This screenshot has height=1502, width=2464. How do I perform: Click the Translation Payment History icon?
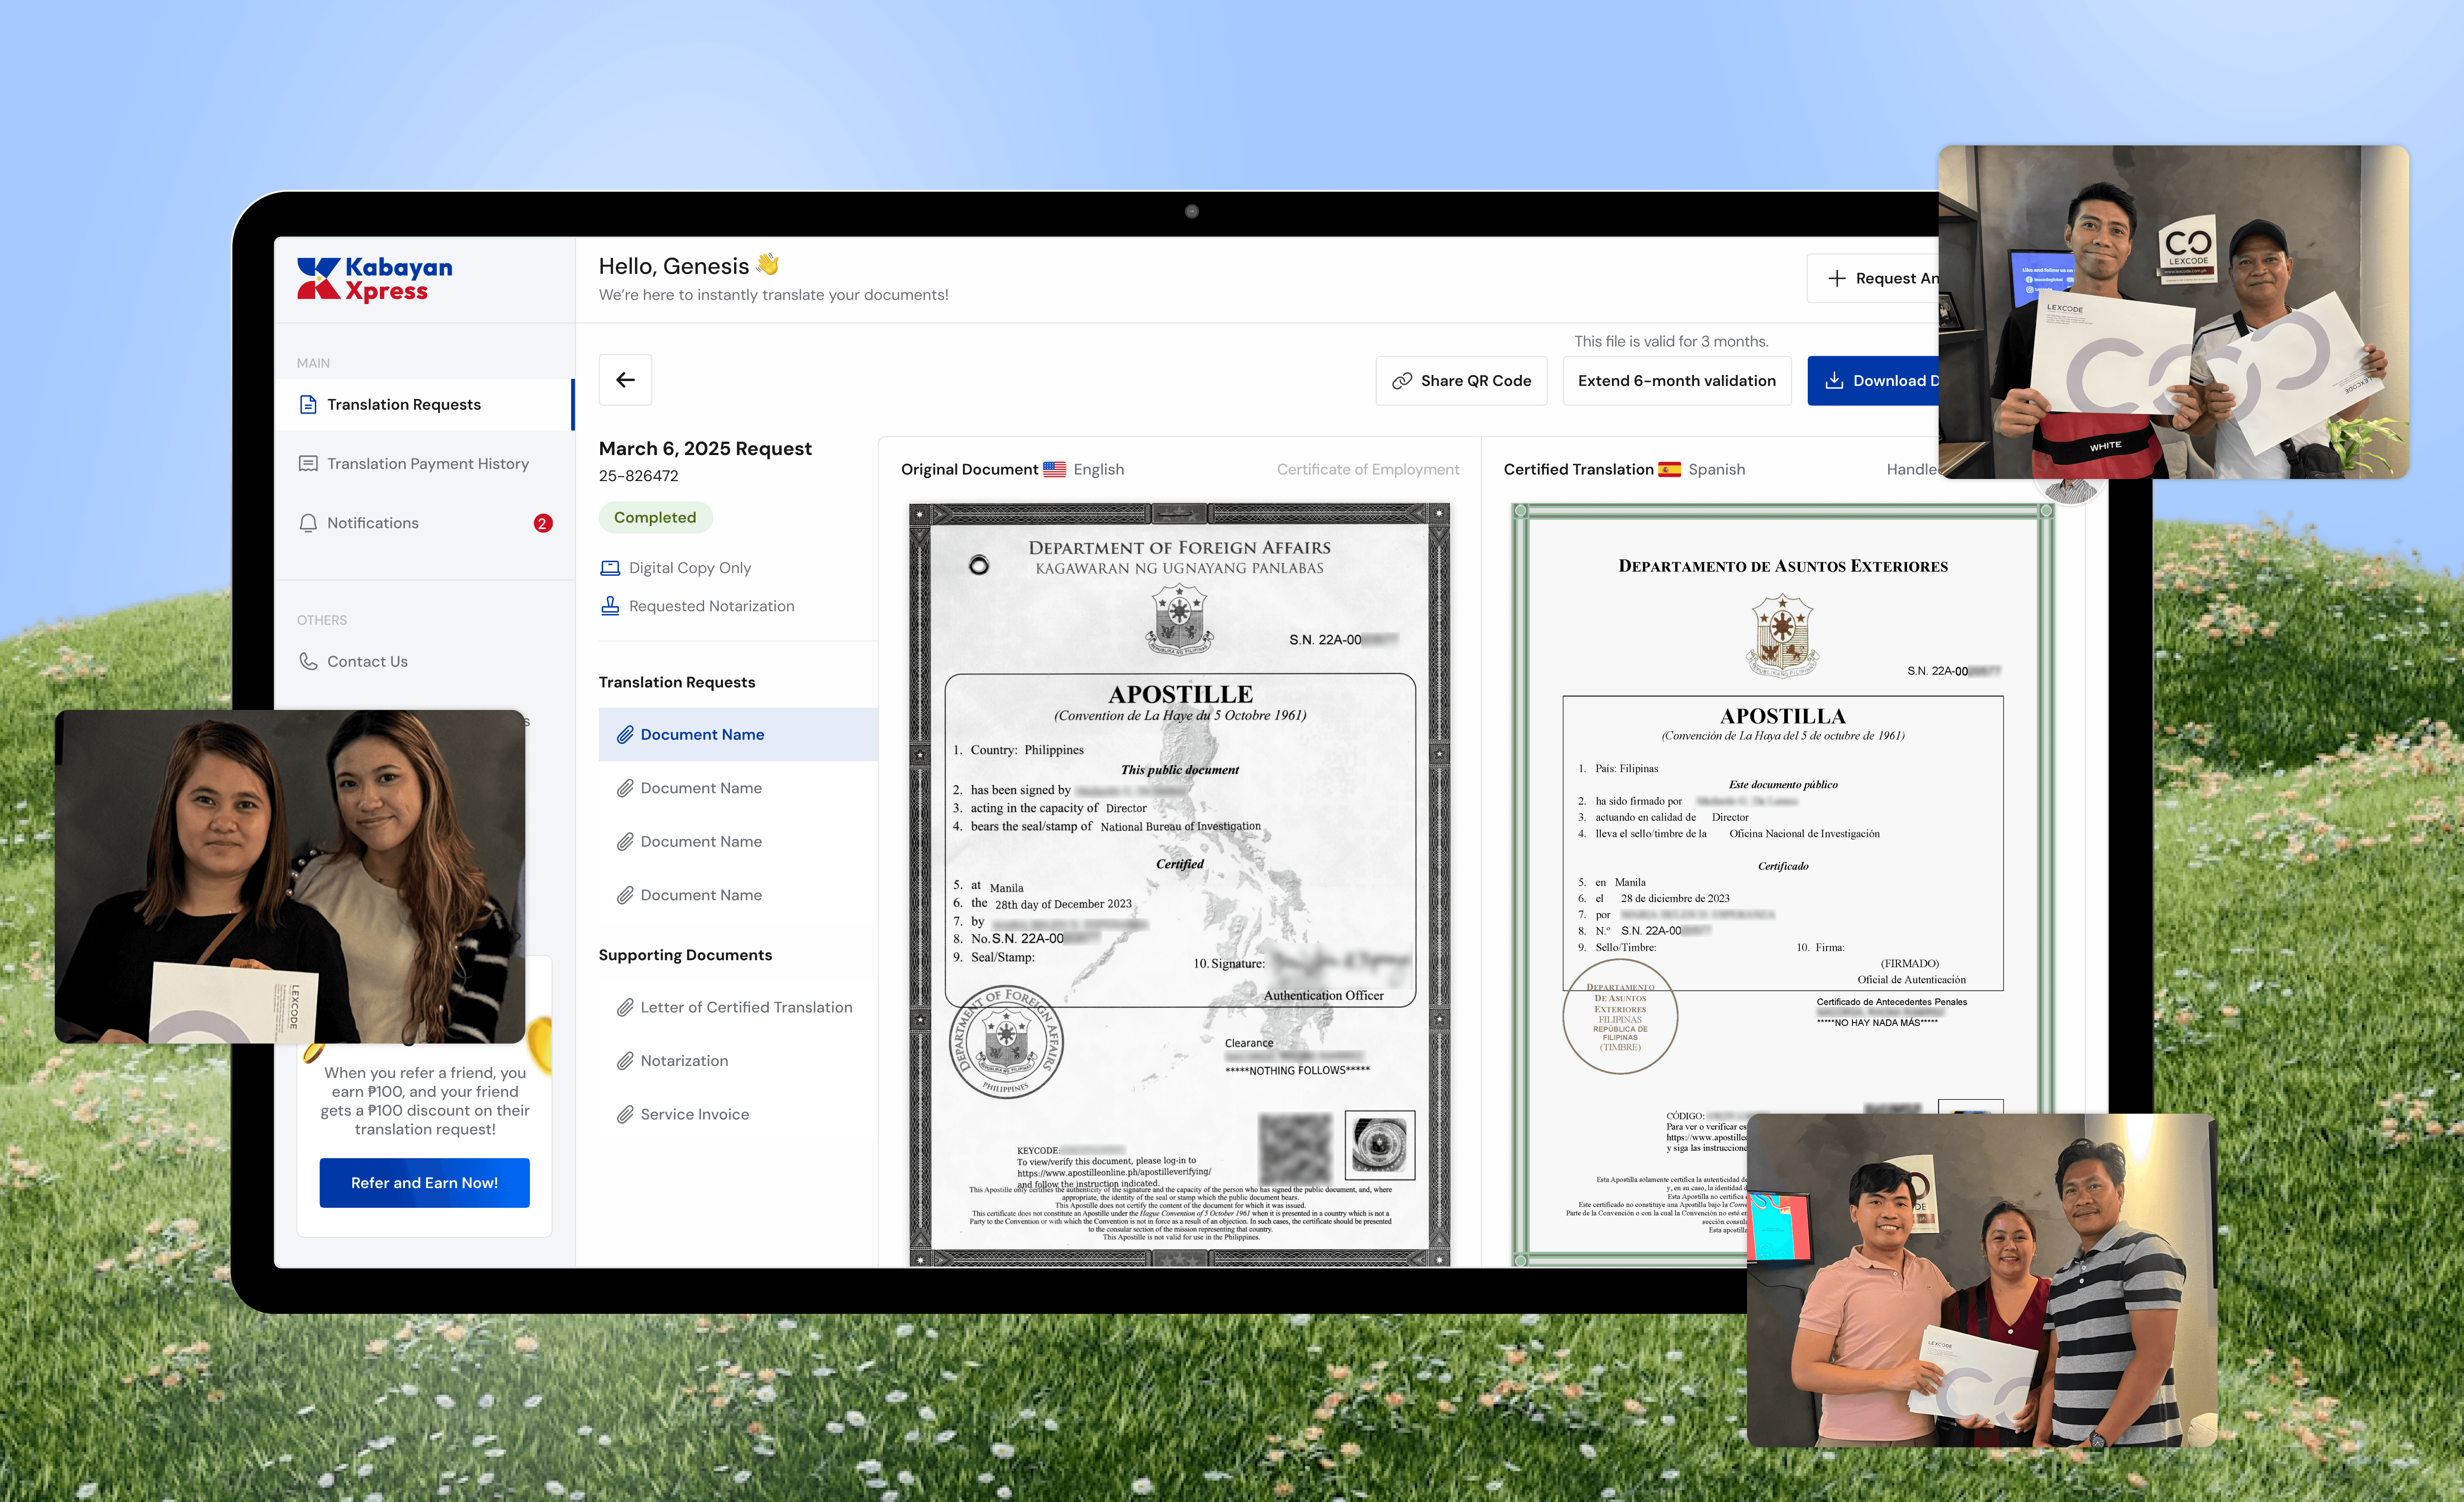coord(308,464)
